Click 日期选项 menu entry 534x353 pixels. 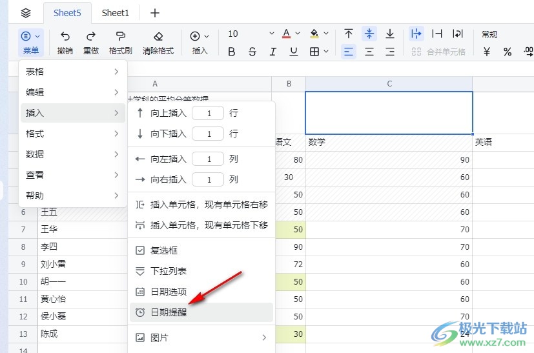pos(168,292)
